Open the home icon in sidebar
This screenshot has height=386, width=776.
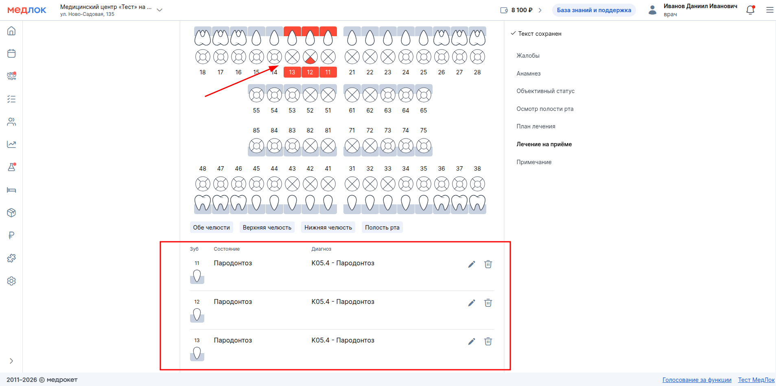click(x=11, y=31)
